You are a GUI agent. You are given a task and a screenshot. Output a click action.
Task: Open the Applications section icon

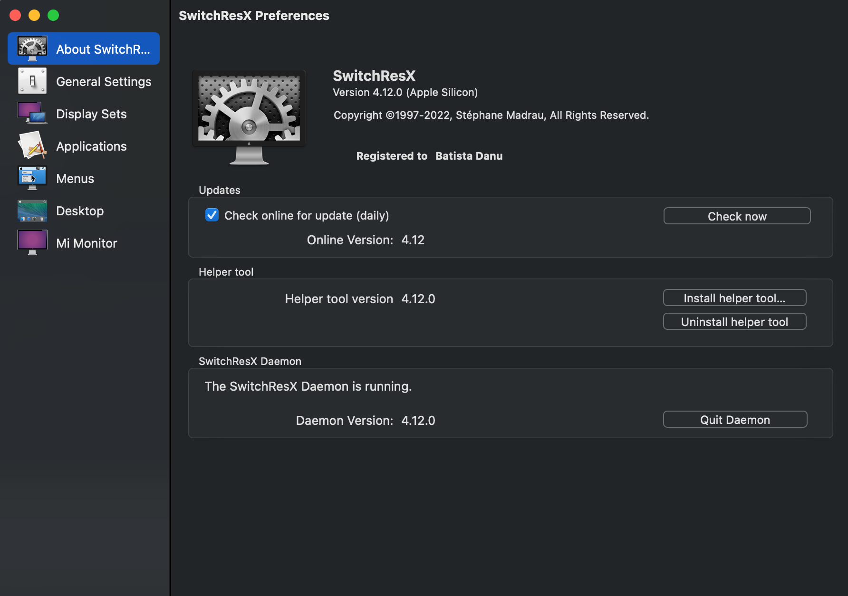pyautogui.click(x=32, y=145)
